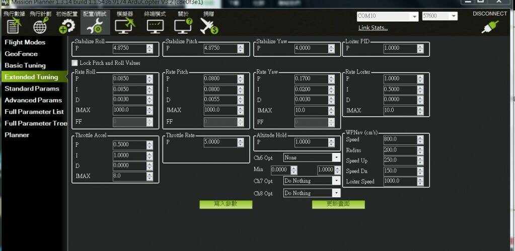Open the Flight Plan globe icon
Image resolution: width=515 pixels, height=251 pixels.
pyautogui.click(x=40, y=25)
